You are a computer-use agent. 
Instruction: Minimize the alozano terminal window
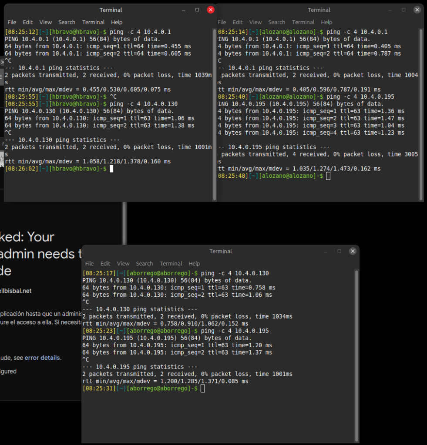[x=390, y=10]
